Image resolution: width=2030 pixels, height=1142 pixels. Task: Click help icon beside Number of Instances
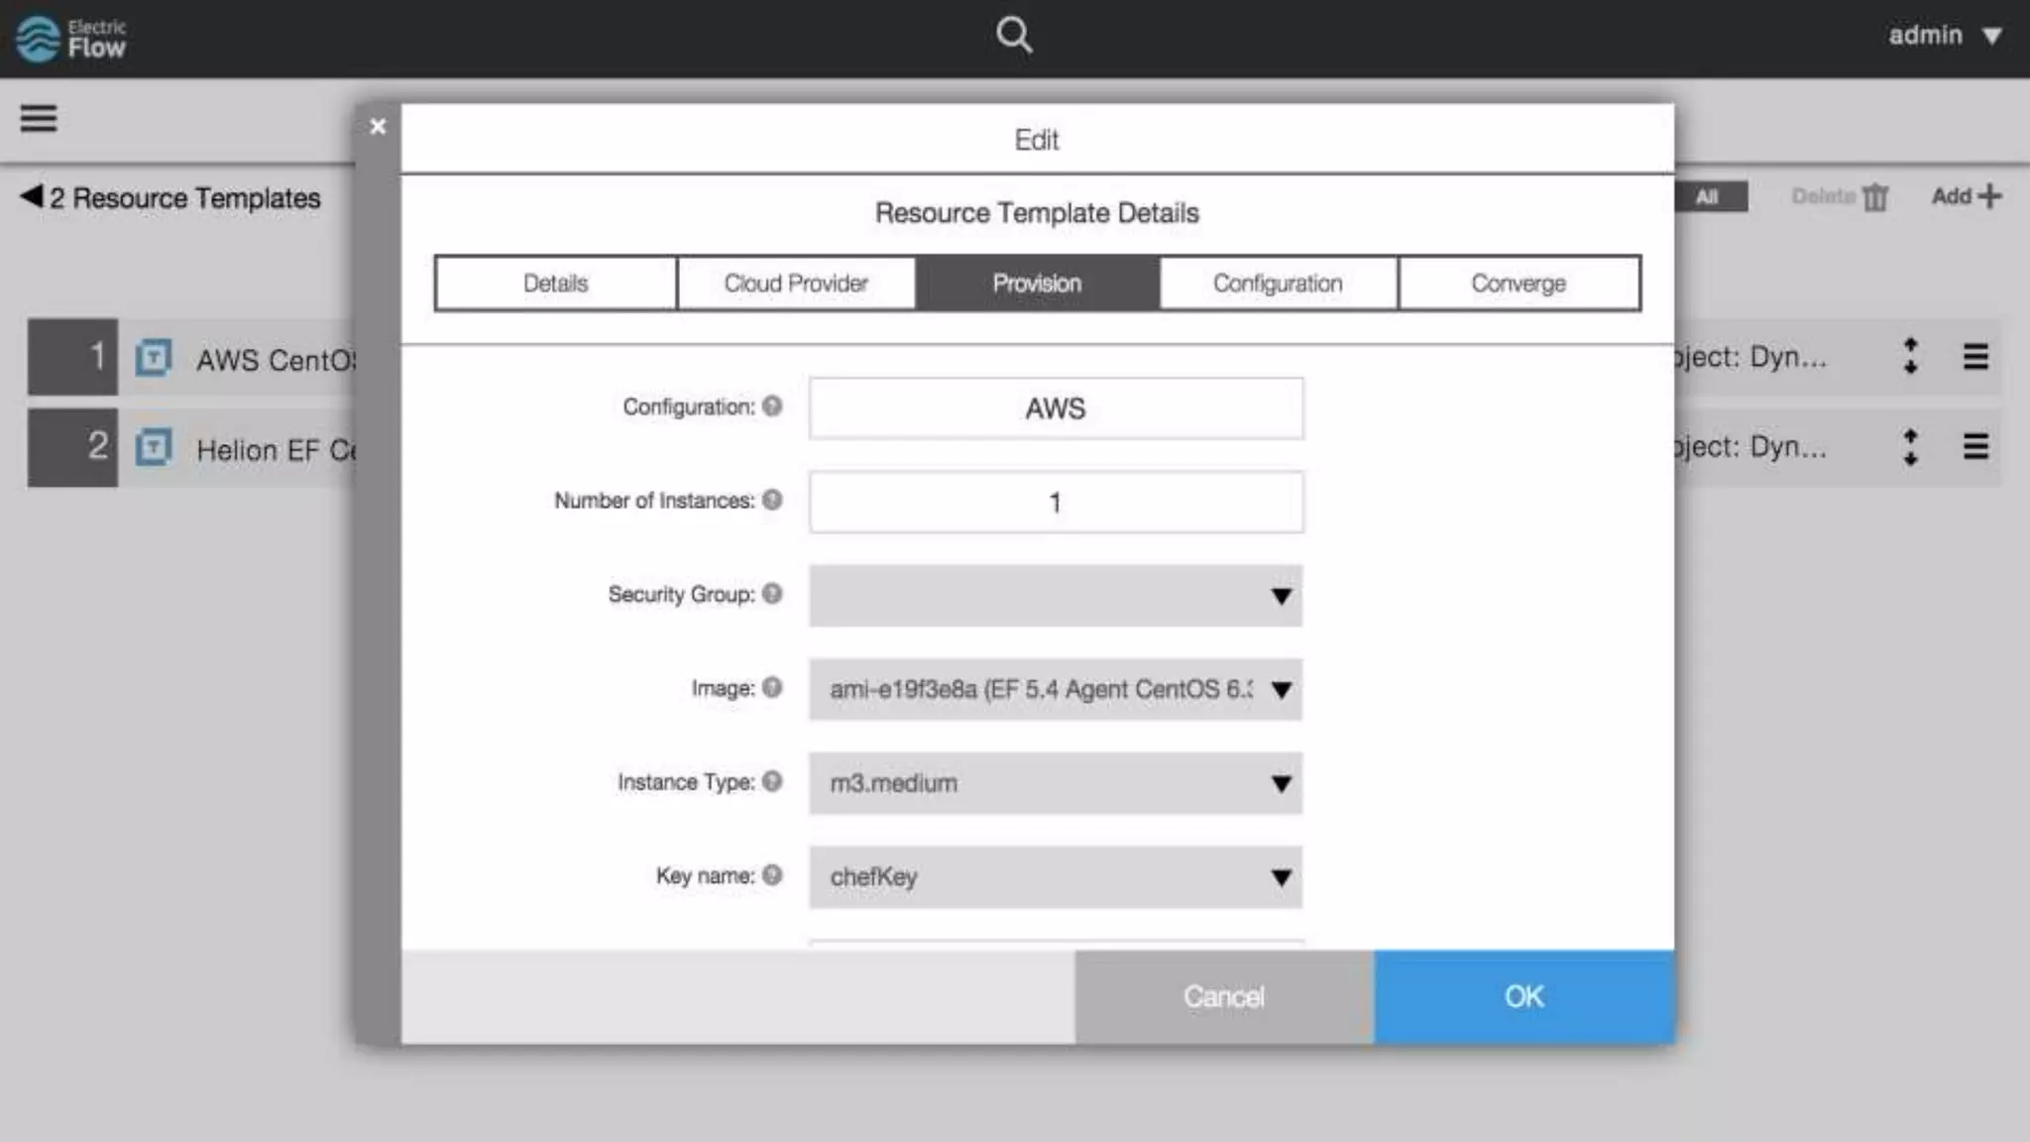pos(772,500)
